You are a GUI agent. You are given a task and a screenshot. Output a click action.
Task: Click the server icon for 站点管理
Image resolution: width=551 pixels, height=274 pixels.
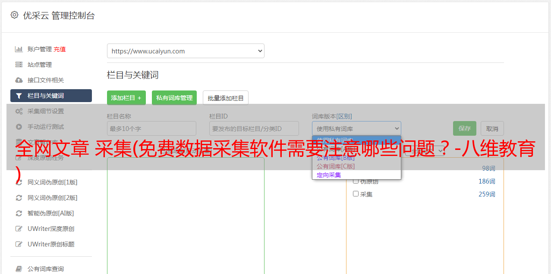tap(19, 65)
